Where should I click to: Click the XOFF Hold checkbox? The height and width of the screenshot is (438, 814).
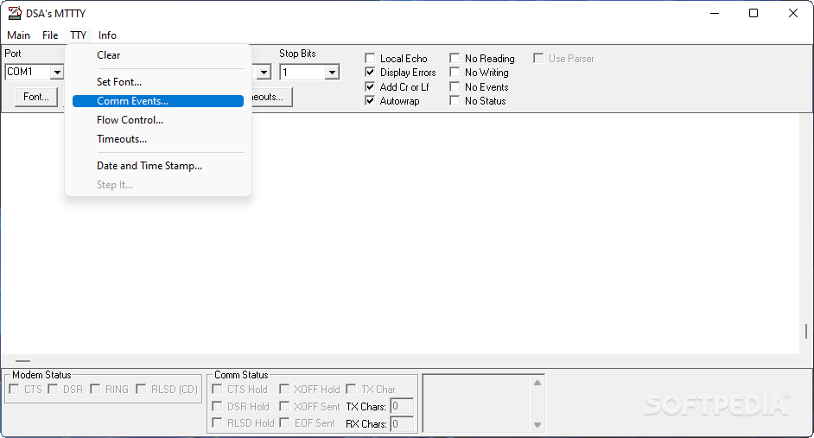(x=284, y=390)
